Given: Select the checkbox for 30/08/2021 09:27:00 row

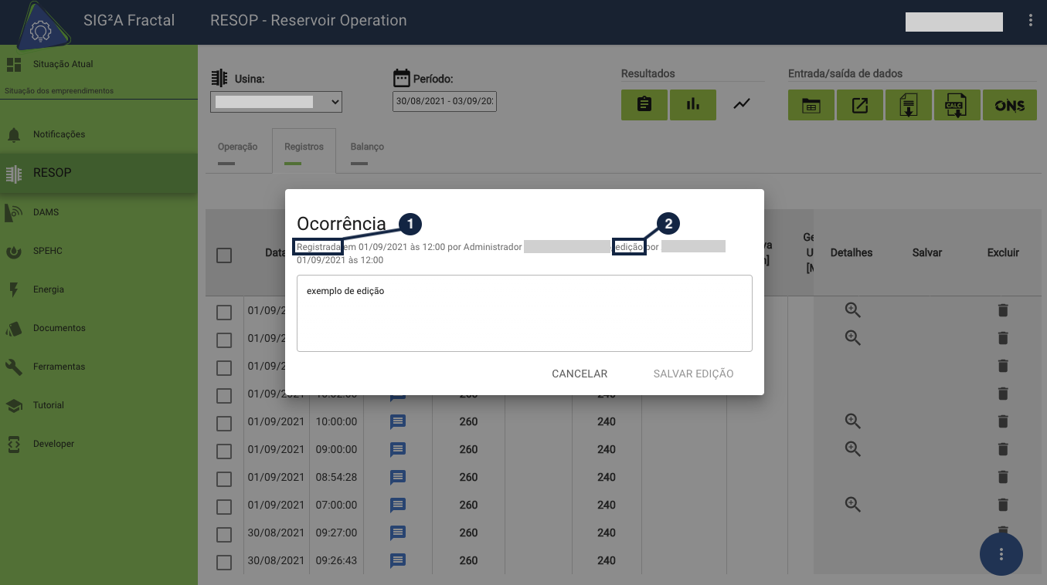Looking at the screenshot, I should click(224, 534).
